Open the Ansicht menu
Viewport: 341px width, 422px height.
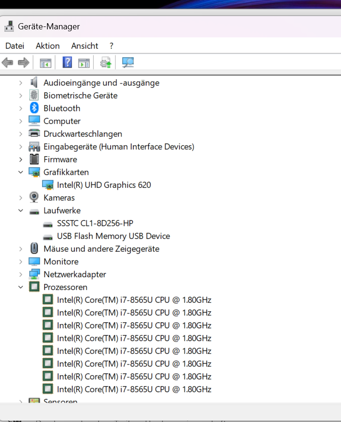click(x=85, y=46)
